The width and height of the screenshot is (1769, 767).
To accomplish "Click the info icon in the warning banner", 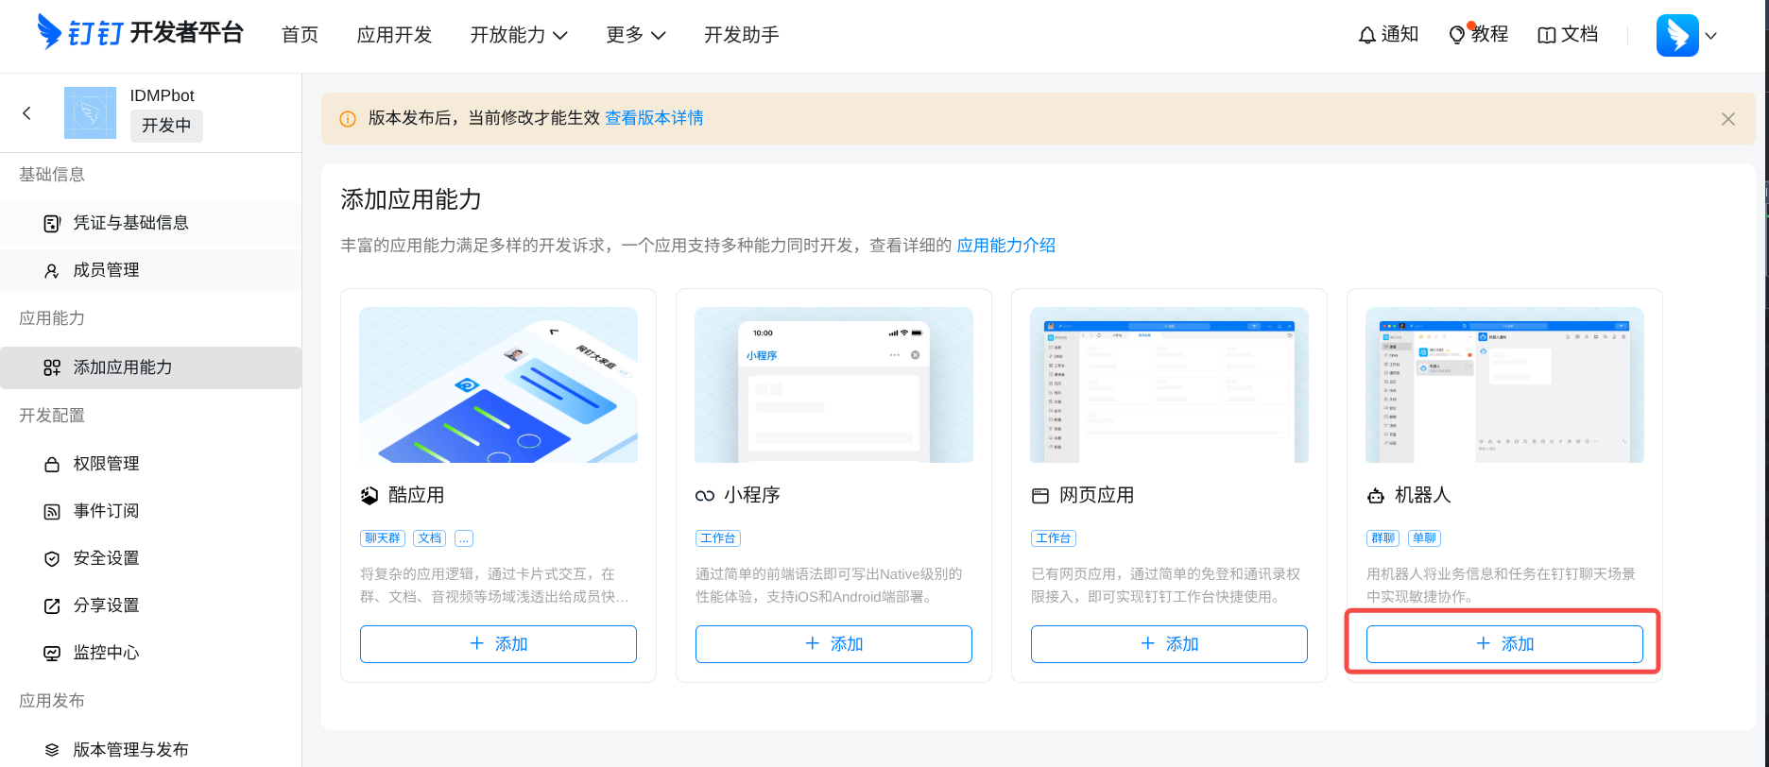I will 348,119.
